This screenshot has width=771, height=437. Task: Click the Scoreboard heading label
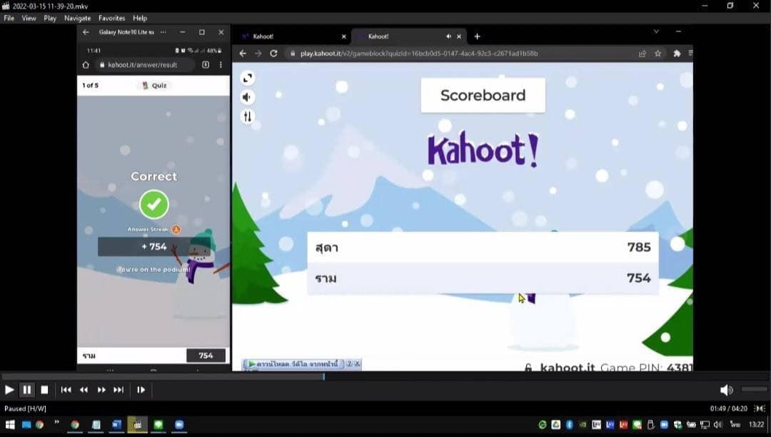pyautogui.click(x=483, y=96)
